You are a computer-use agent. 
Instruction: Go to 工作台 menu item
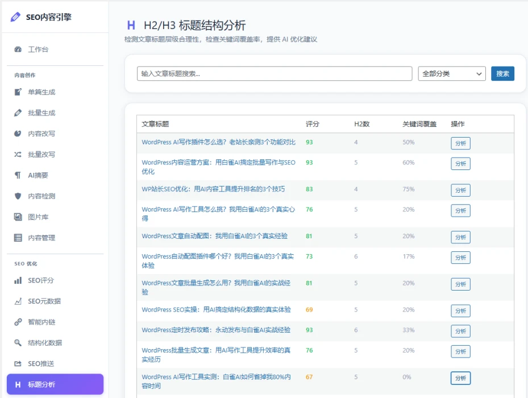click(55, 49)
